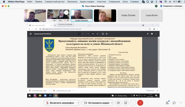
Task: Click show all downloads button
Action: point(150,90)
